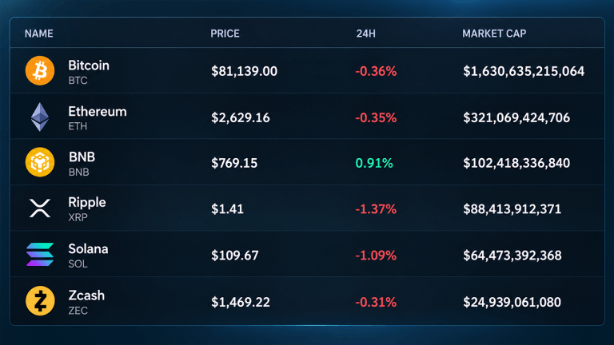Click Ripple's -1.37% daily change
This screenshot has width=614, height=345.
pos(376,209)
